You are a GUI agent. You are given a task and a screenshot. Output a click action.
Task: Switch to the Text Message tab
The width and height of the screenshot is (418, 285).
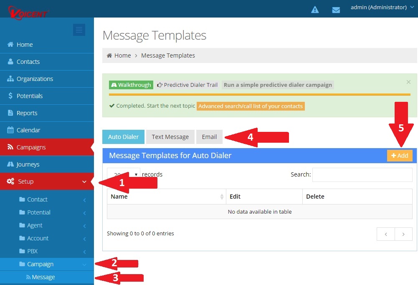tap(170, 137)
